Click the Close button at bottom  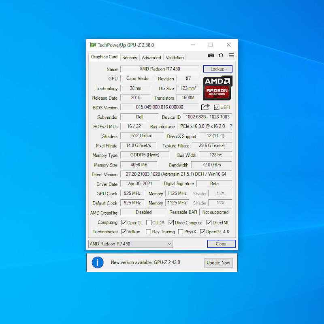coord(221,244)
